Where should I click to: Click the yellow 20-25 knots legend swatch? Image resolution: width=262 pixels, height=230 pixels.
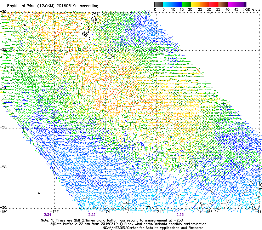point(195,4)
